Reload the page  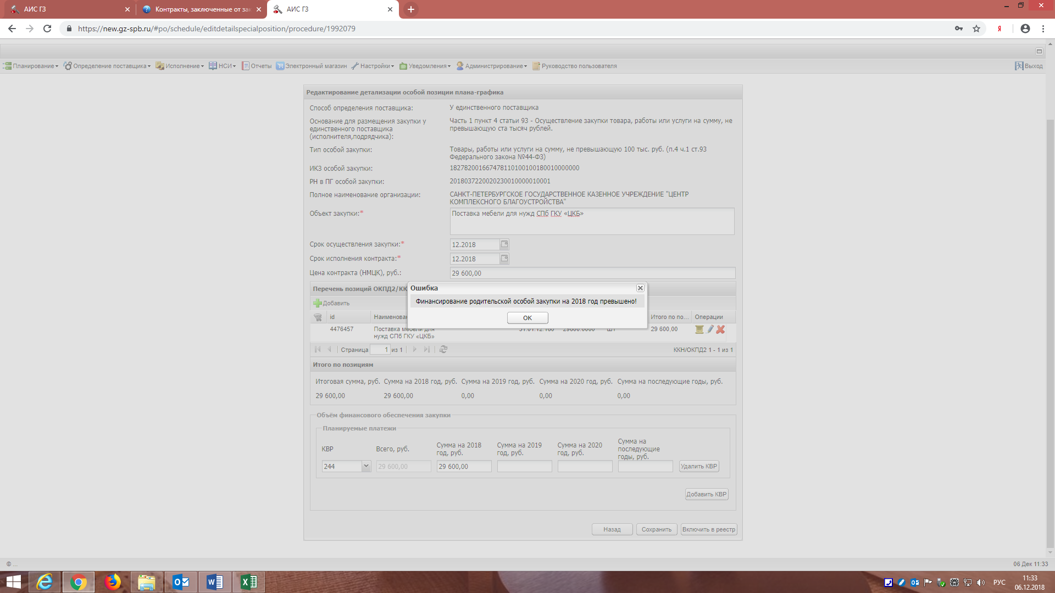coord(47,29)
